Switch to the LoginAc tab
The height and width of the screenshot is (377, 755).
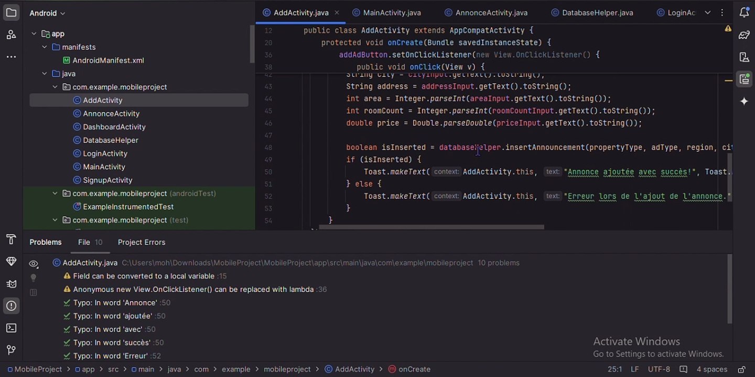coord(676,13)
